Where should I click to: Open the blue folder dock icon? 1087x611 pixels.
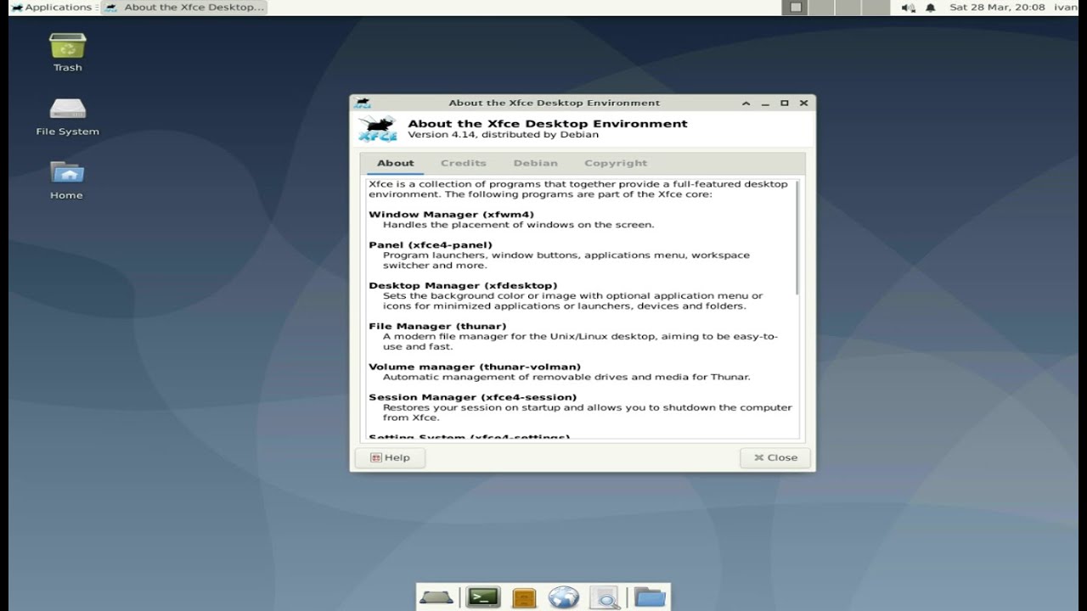click(650, 597)
